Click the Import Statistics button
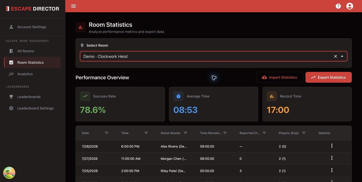This screenshot has width=362, height=182. [280, 77]
